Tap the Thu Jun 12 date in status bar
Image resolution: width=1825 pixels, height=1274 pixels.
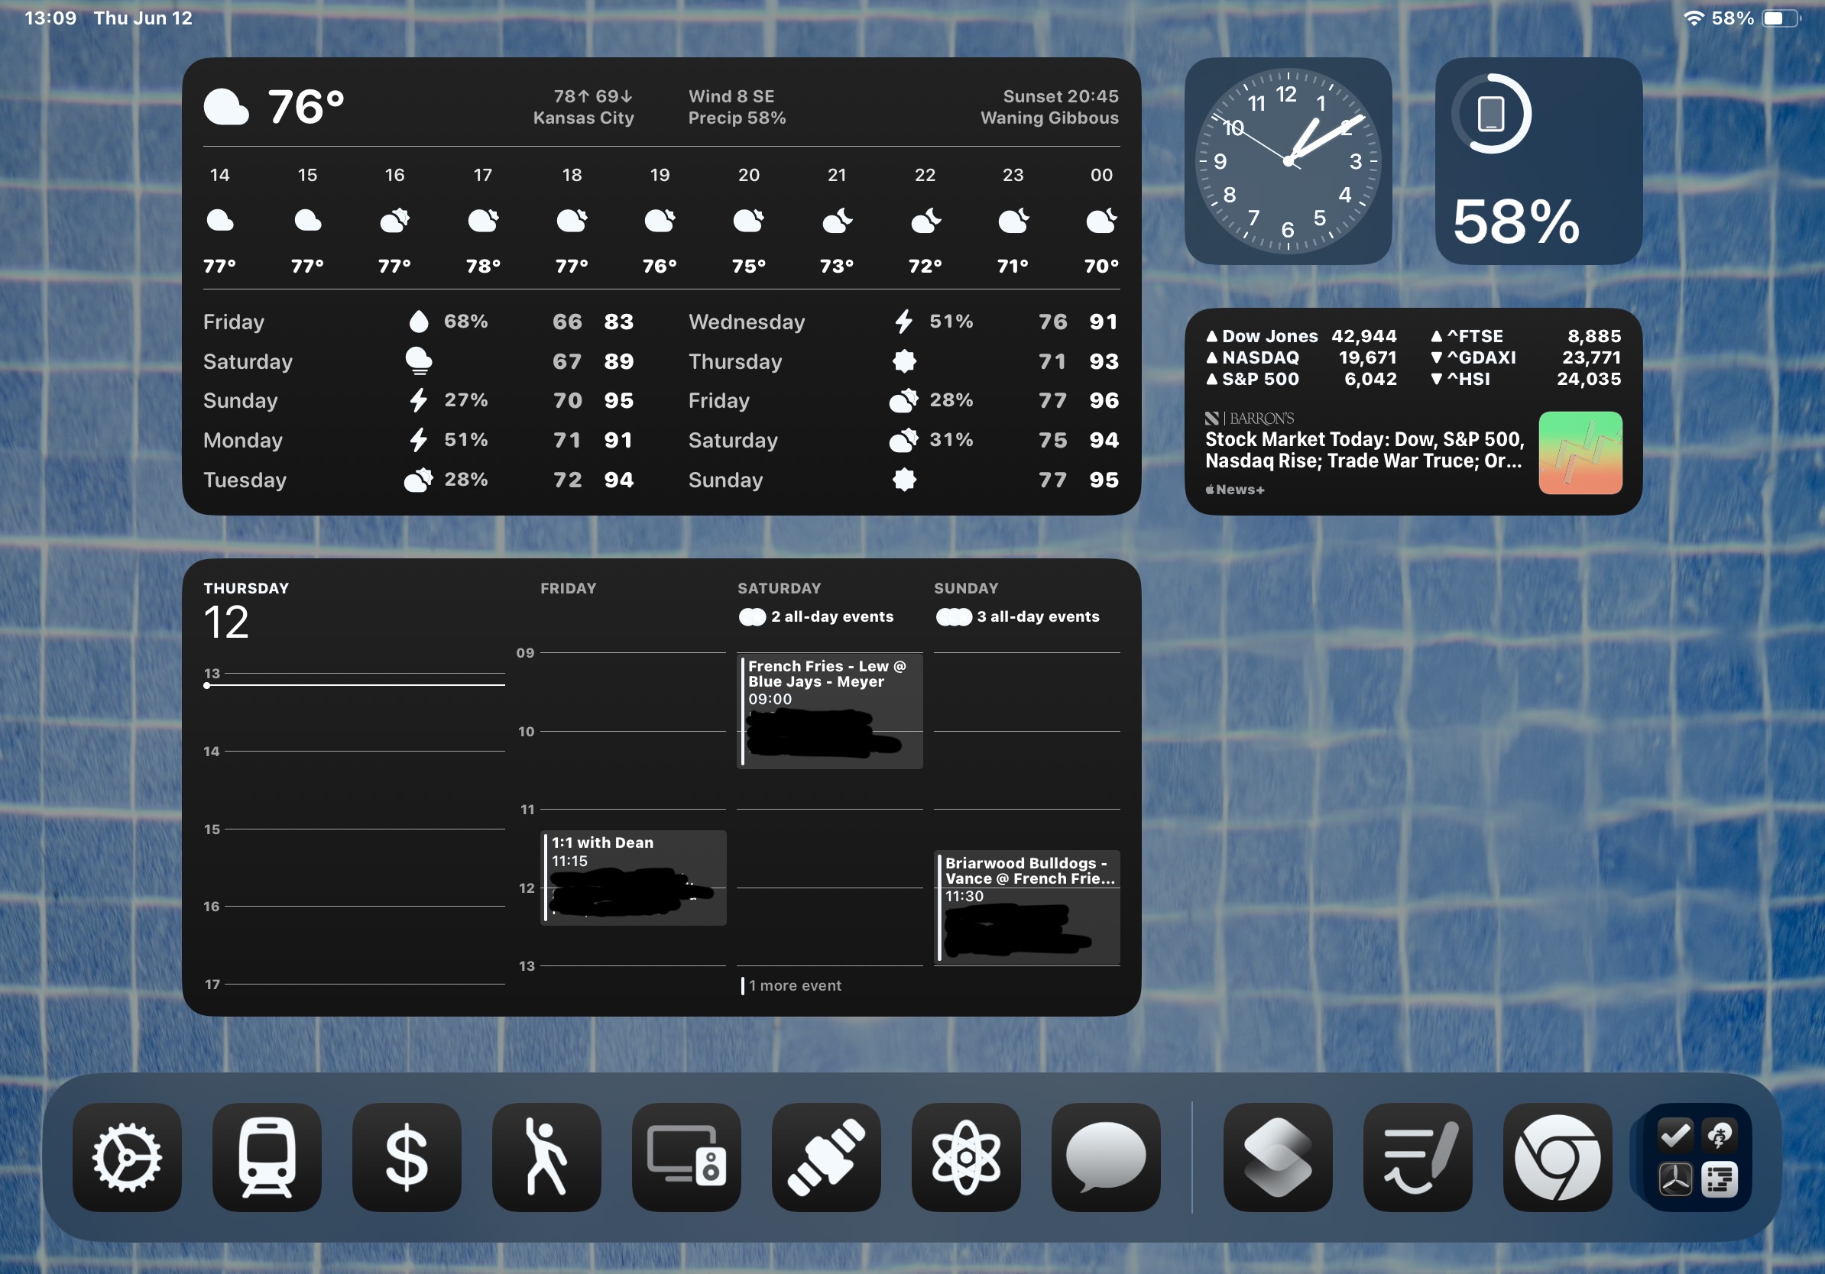[x=143, y=18]
